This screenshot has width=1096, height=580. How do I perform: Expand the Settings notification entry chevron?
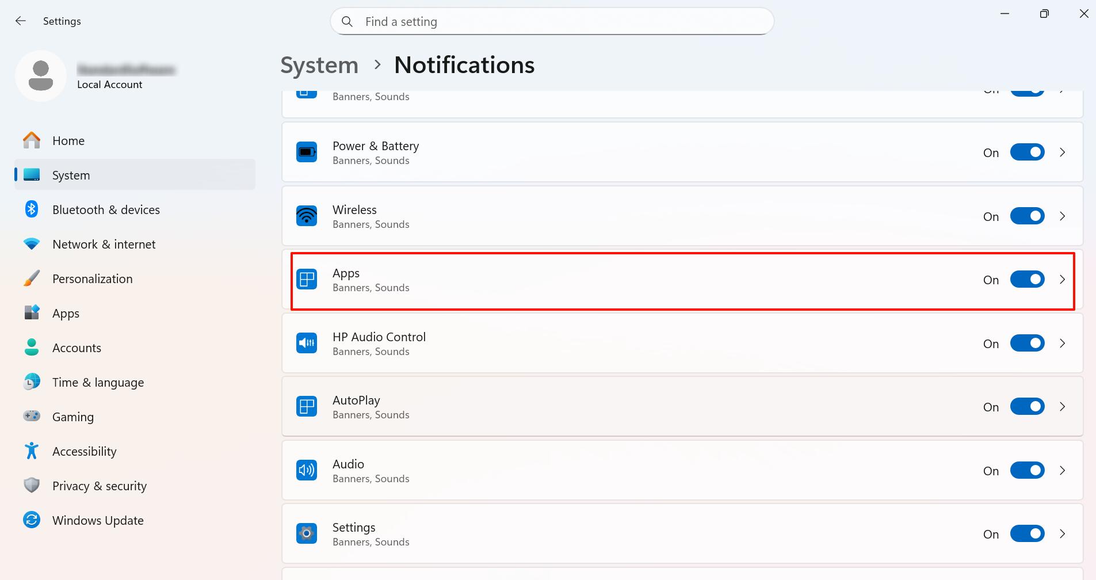coord(1061,533)
